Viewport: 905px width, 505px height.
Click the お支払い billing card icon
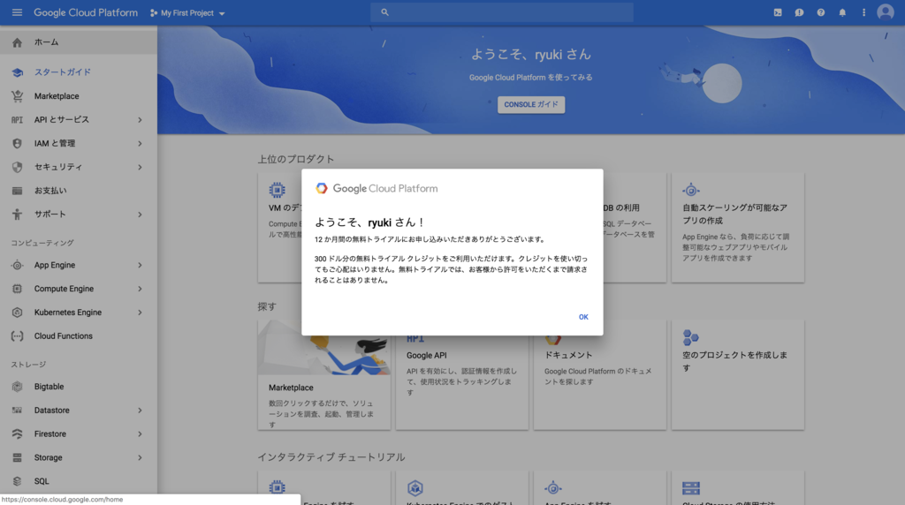pos(18,191)
